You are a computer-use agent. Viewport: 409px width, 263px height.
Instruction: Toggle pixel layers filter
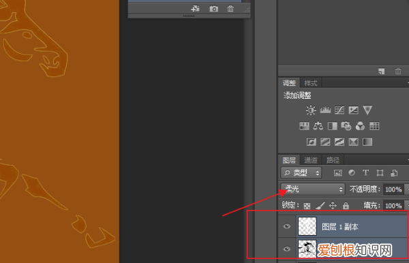(338, 173)
